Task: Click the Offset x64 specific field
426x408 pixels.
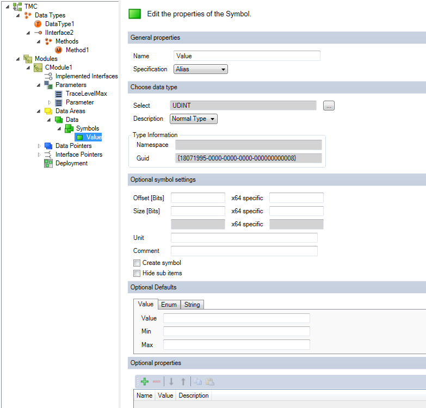Action: point(297,198)
